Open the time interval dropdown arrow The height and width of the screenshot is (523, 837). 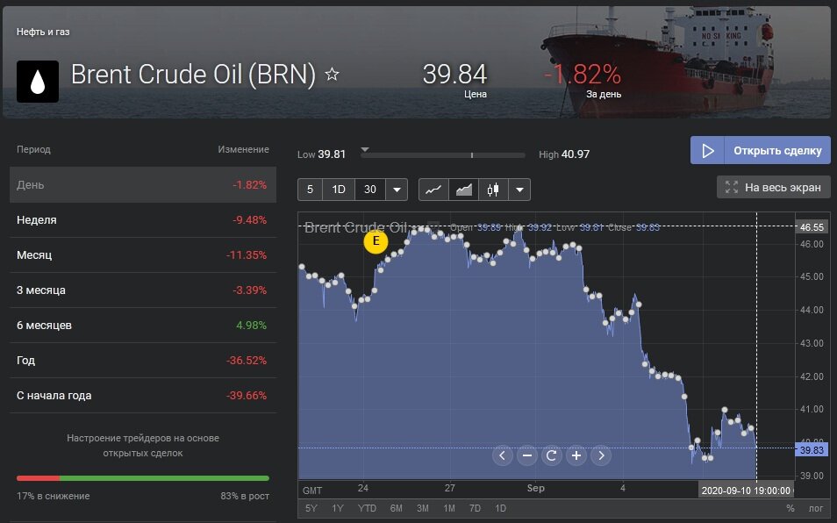[397, 190]
